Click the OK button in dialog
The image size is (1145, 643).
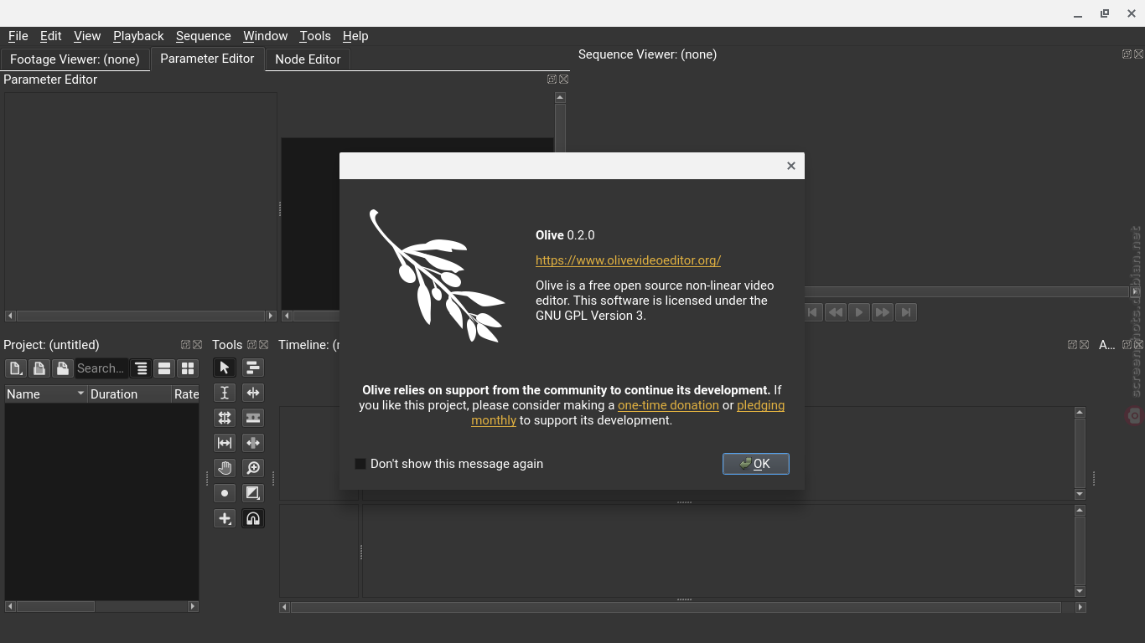tap(756, 464)
